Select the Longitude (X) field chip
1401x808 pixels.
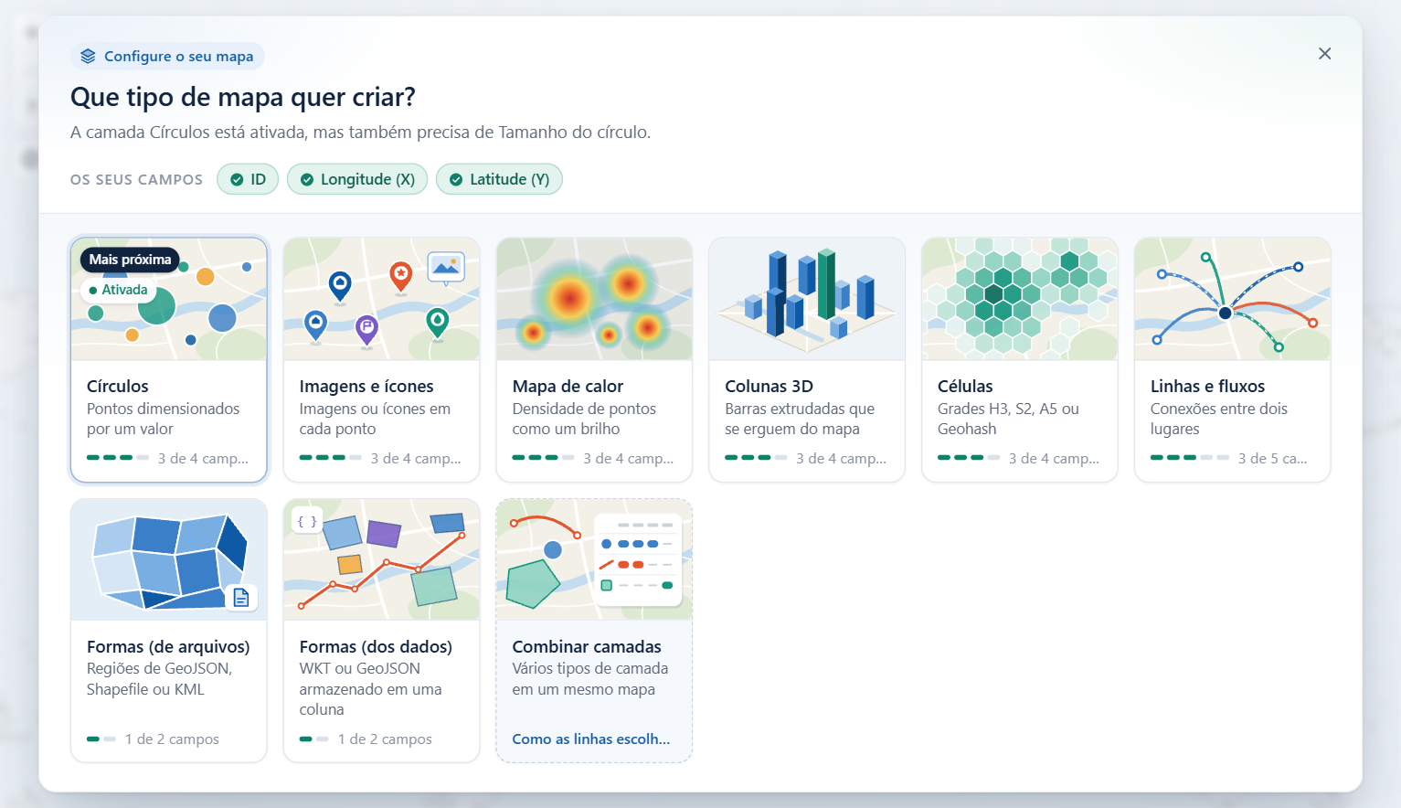point(357,179)
